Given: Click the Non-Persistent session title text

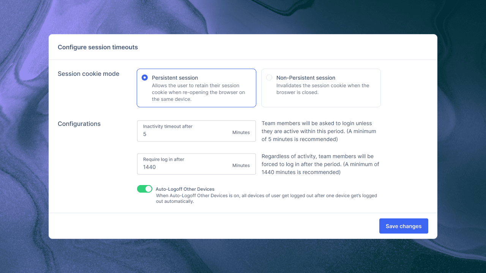Looking at the screenshot, I should [306, 78].
